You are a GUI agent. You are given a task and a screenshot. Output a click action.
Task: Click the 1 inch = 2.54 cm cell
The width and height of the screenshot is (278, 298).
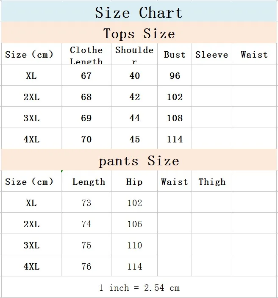click(x=139, y=287)
